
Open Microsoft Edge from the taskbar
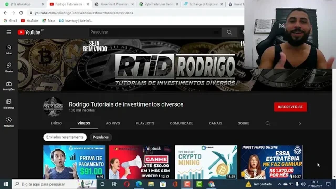click(x=139, y=184)
